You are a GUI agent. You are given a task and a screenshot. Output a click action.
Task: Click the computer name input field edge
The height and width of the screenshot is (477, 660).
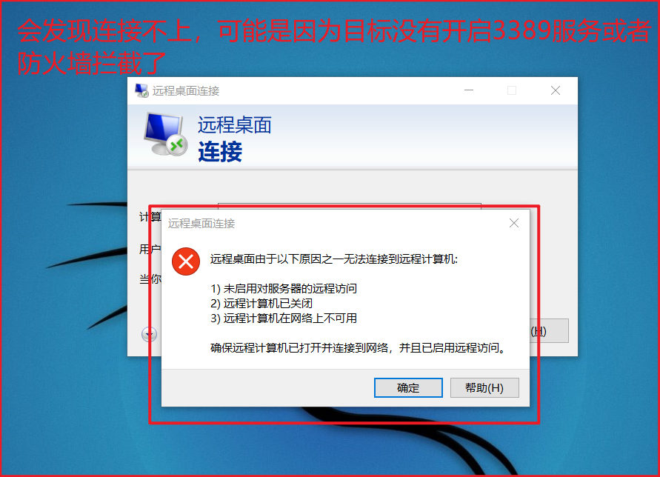coord(350,206)
